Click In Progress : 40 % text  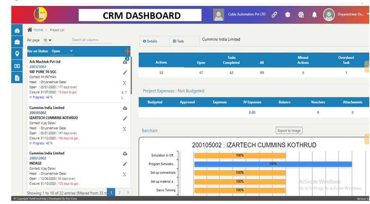point(41,143)
